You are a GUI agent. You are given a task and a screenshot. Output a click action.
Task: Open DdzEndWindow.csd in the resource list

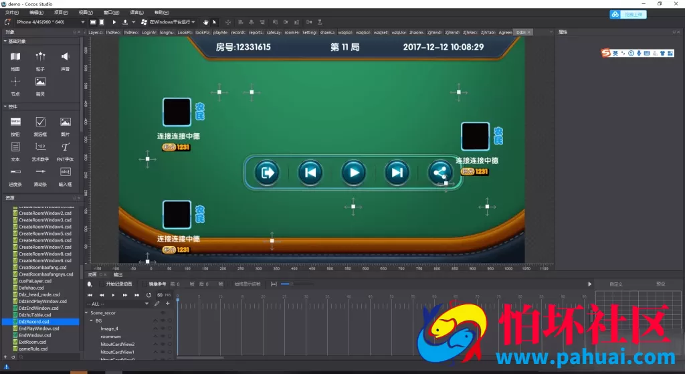(38, 308)
